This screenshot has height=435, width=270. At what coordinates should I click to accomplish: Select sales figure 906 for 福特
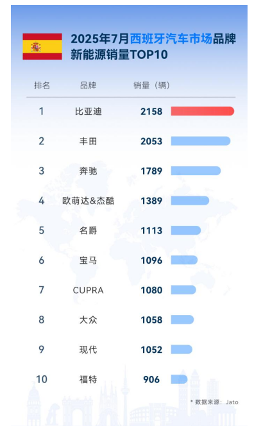151,379
